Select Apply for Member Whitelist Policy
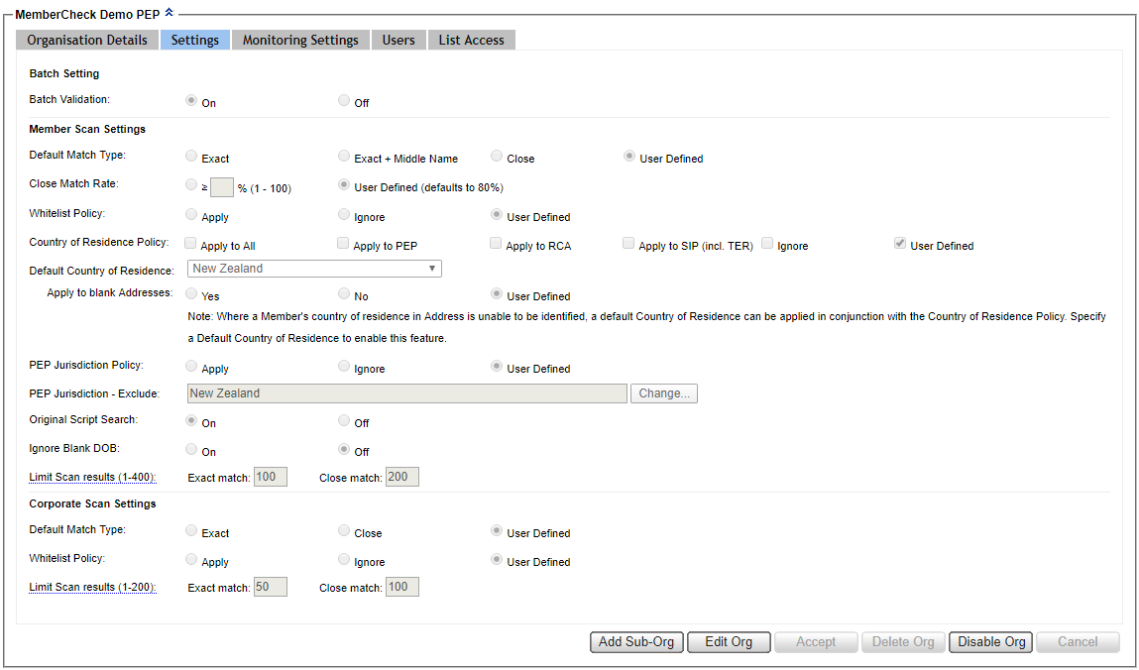1139x670 pixels. click(x=191, y=214)
